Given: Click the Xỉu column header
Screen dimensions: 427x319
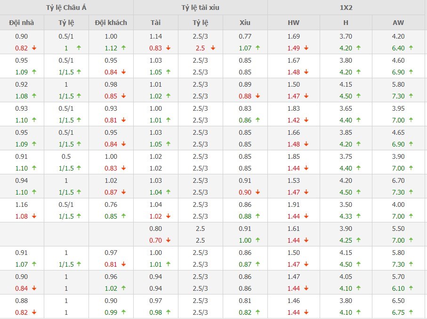Looking at the screenshot, I should [x=245, y=23].
